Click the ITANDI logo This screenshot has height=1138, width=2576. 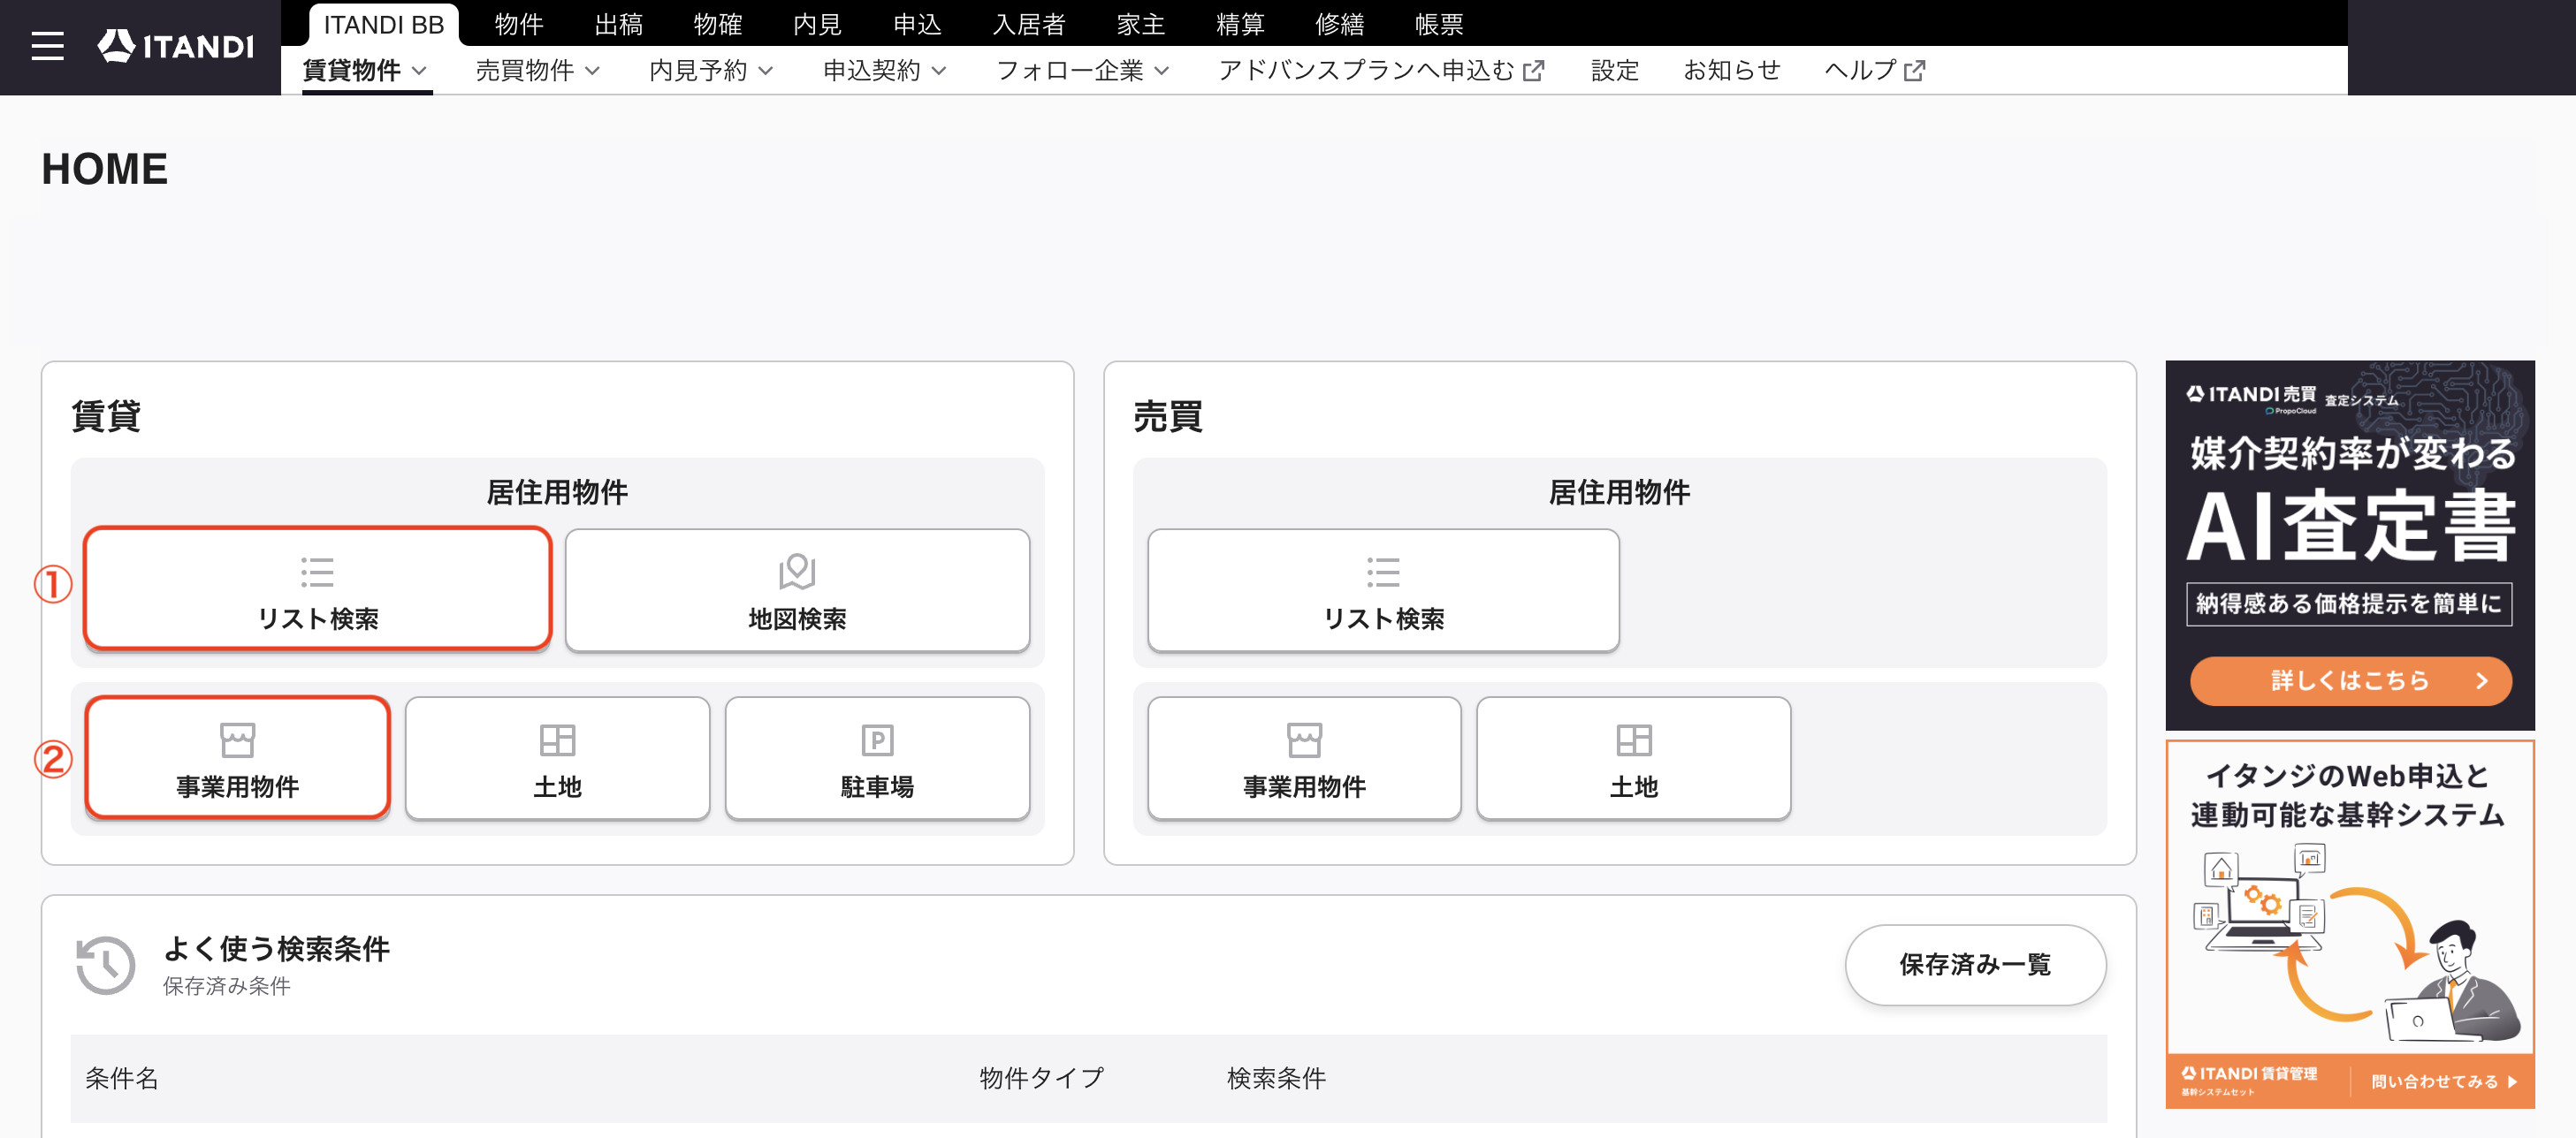tap(176, 46)
